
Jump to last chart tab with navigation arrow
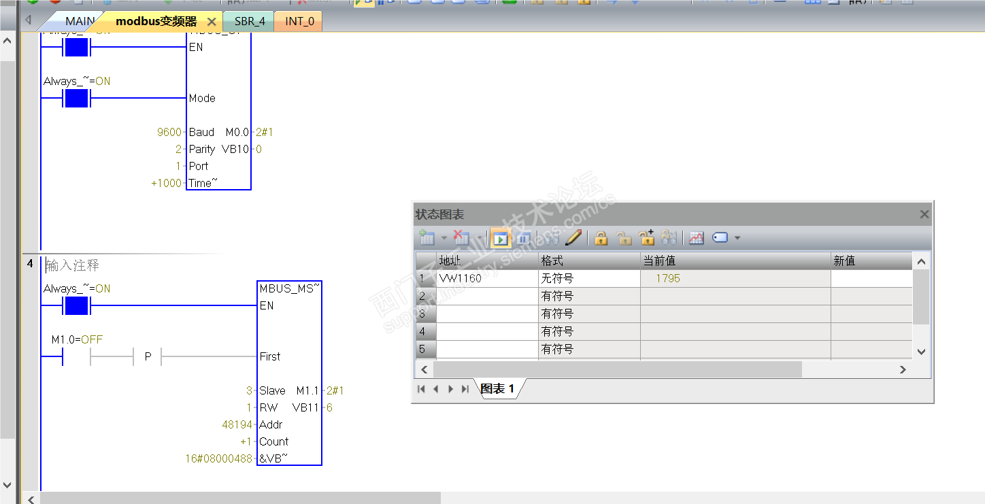tap(465, 389)
